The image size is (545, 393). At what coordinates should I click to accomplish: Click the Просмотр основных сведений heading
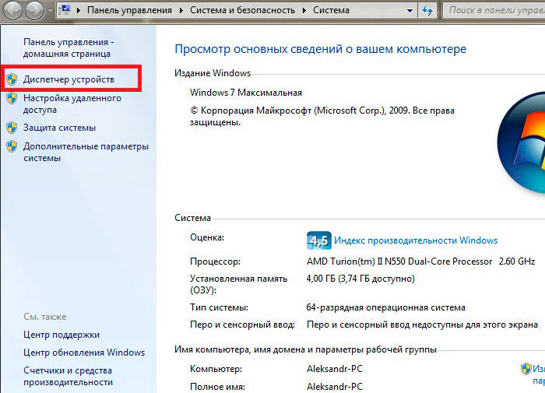click(320, 49)
